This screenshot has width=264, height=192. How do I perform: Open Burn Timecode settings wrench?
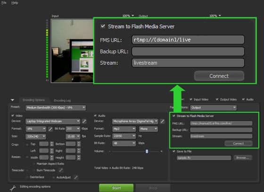(x=61, y=170)
